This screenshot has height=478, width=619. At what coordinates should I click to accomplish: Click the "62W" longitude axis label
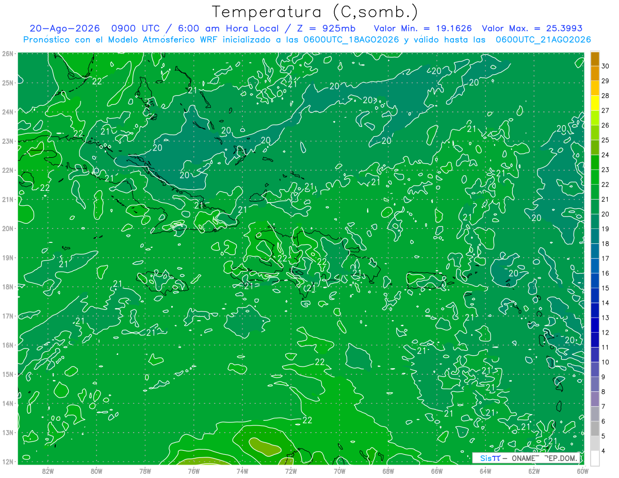point(534,471)
